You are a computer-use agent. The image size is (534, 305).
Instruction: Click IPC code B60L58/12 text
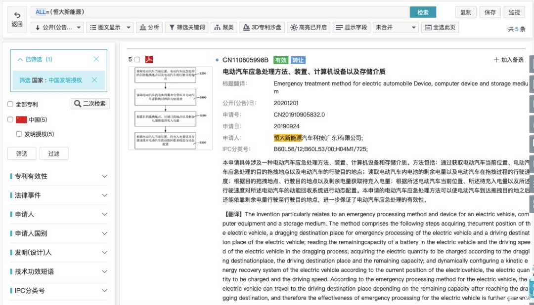tap(288, 149)
